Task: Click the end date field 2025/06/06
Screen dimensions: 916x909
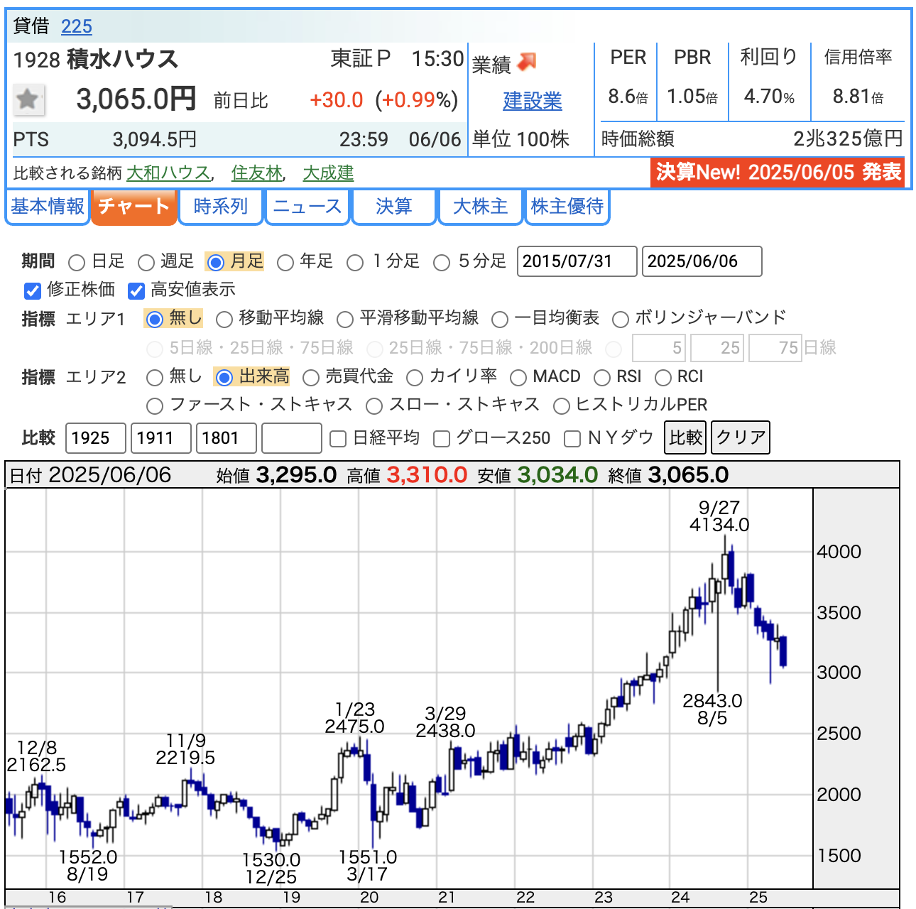Action: (x=702, y=261)
